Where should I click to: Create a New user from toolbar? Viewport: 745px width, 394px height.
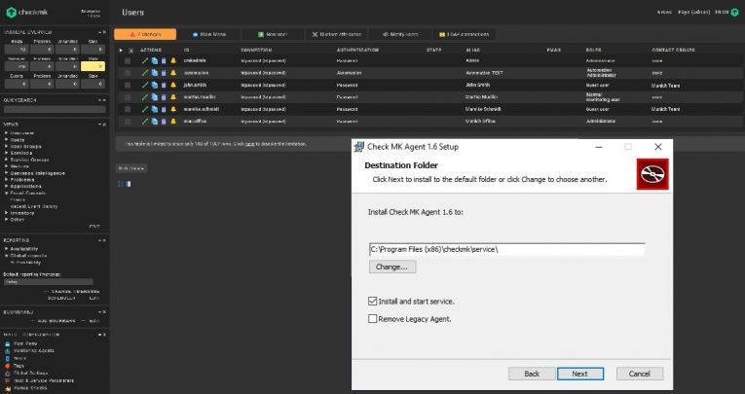tap(273, 34)
